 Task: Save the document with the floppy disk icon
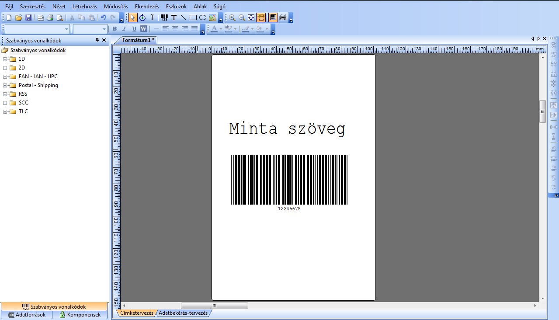pyautogui.click(x=28, y=18)
